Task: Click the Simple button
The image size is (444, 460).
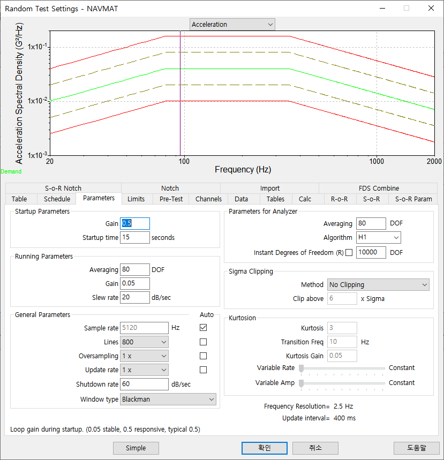Action: pos(136,448)
